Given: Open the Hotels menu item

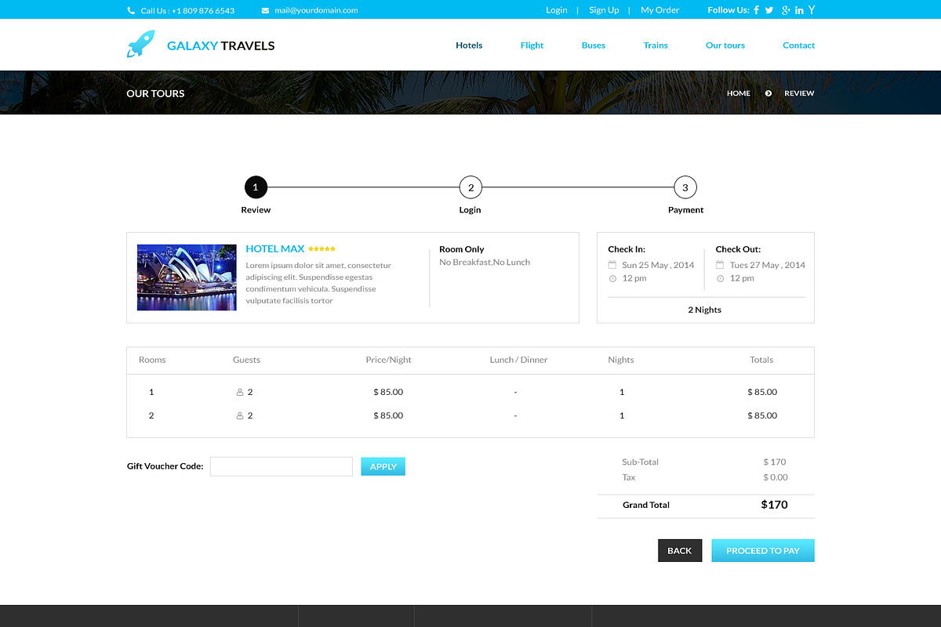Looking at the screenshot, I should 469,45.
